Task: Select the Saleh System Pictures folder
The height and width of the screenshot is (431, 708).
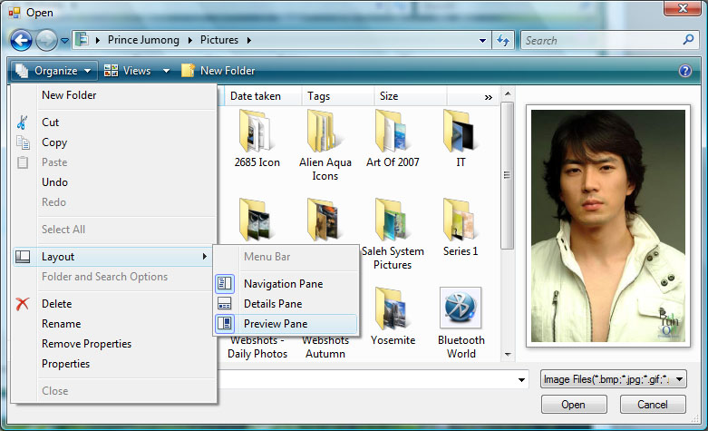Action: coord(393,233)
